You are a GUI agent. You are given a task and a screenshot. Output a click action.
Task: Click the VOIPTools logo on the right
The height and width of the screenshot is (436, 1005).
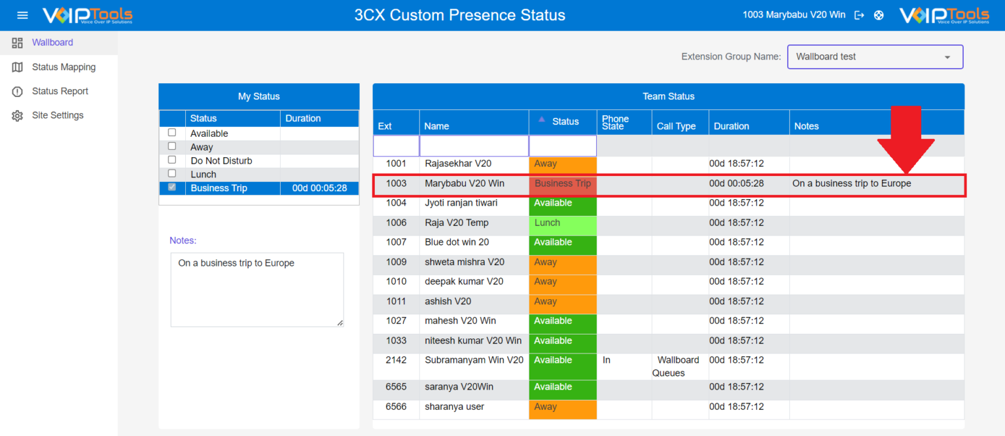(945, 14)
